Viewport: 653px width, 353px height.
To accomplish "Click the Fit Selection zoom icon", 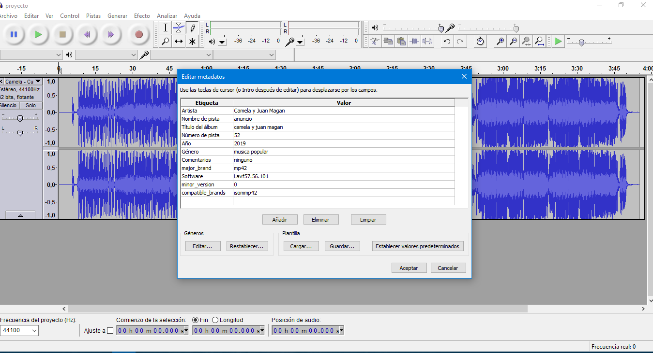I will (x=527, y=41).
